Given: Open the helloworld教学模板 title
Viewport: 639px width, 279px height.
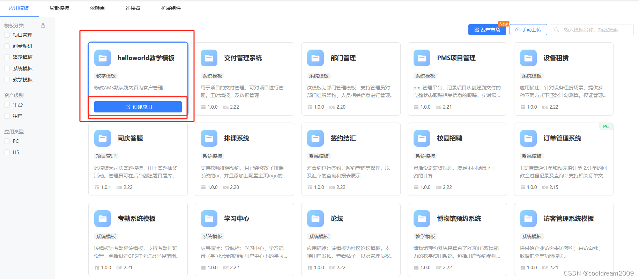Looking at the screenshot, I should [x=146, y=58].
